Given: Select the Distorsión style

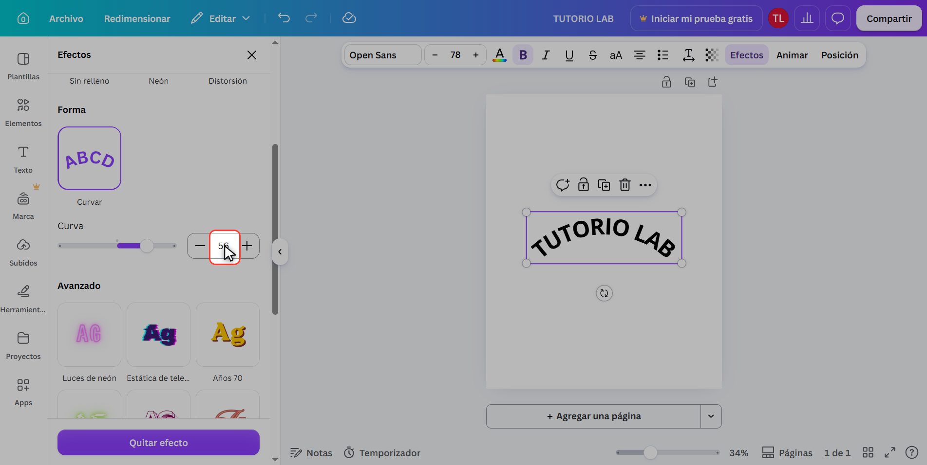Looking at the screenshot, I should click(227, 81).
